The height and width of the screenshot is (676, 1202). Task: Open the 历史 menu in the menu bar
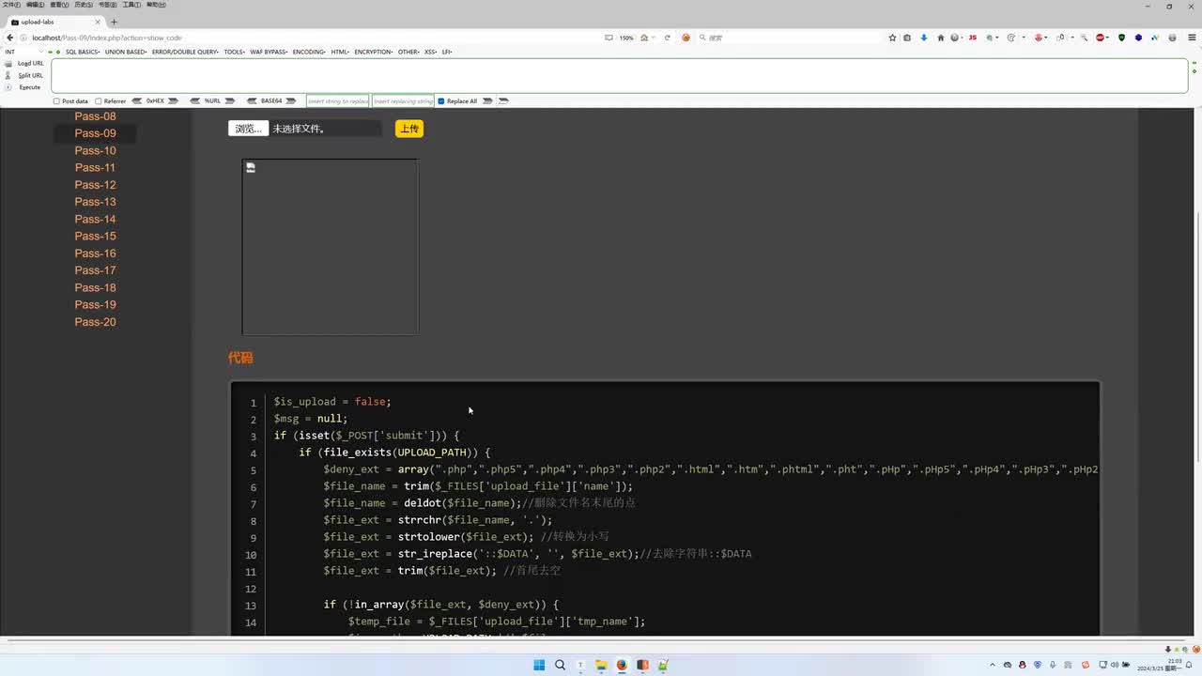84,5
